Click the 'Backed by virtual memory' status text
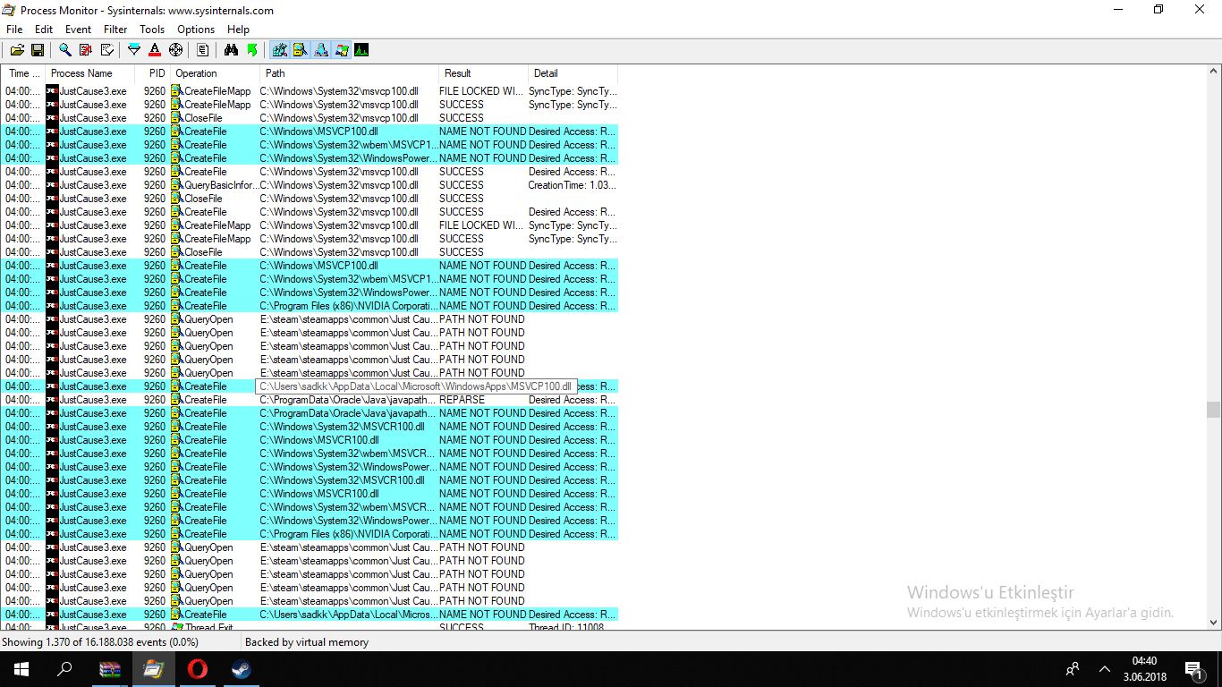The height and width of the screenshot is (687, 1222). tap(307, 642)
